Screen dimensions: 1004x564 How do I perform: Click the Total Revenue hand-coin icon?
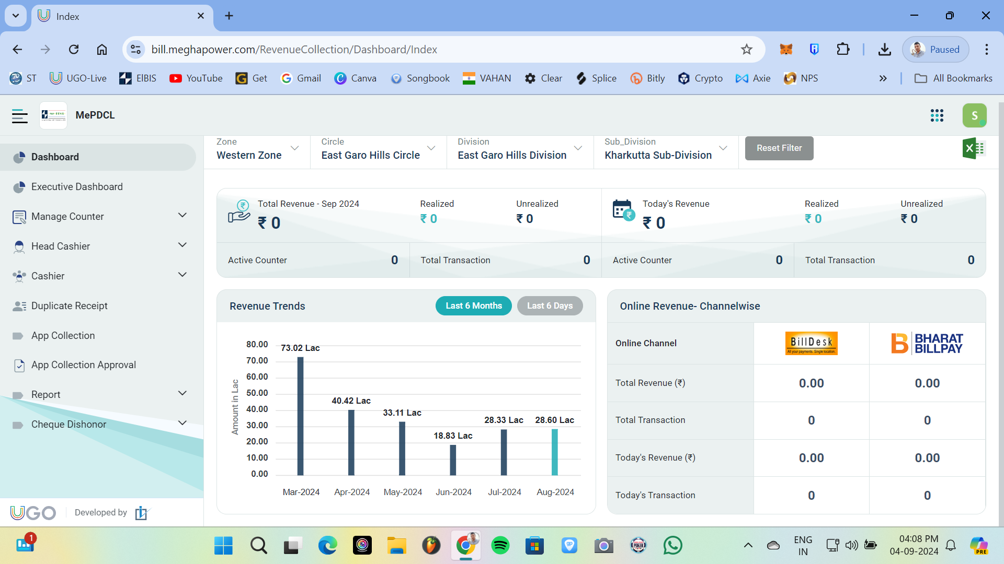[239, 211]
